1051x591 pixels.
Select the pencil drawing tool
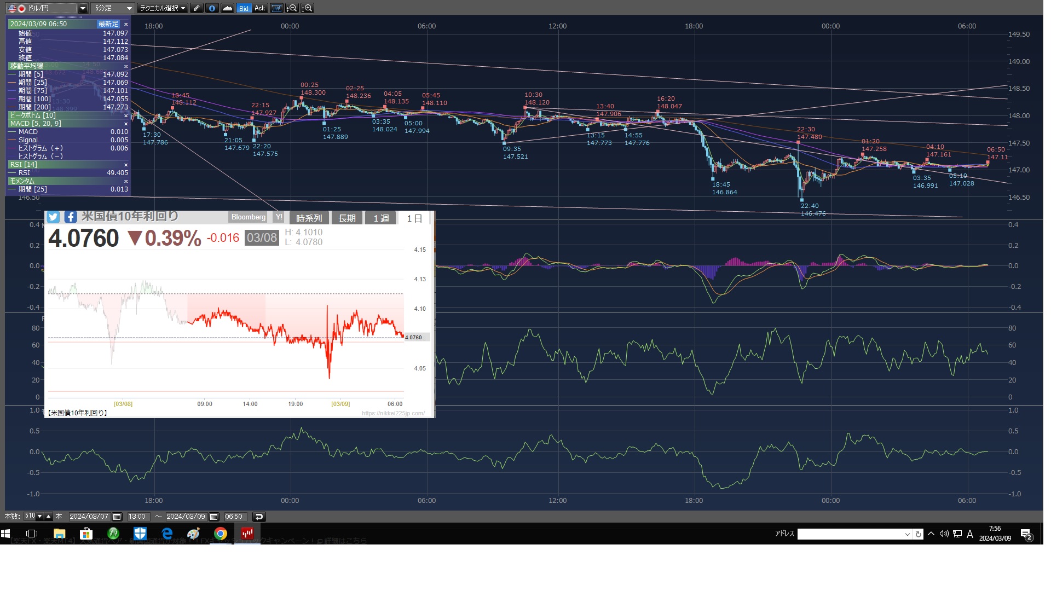pos(197,8)
